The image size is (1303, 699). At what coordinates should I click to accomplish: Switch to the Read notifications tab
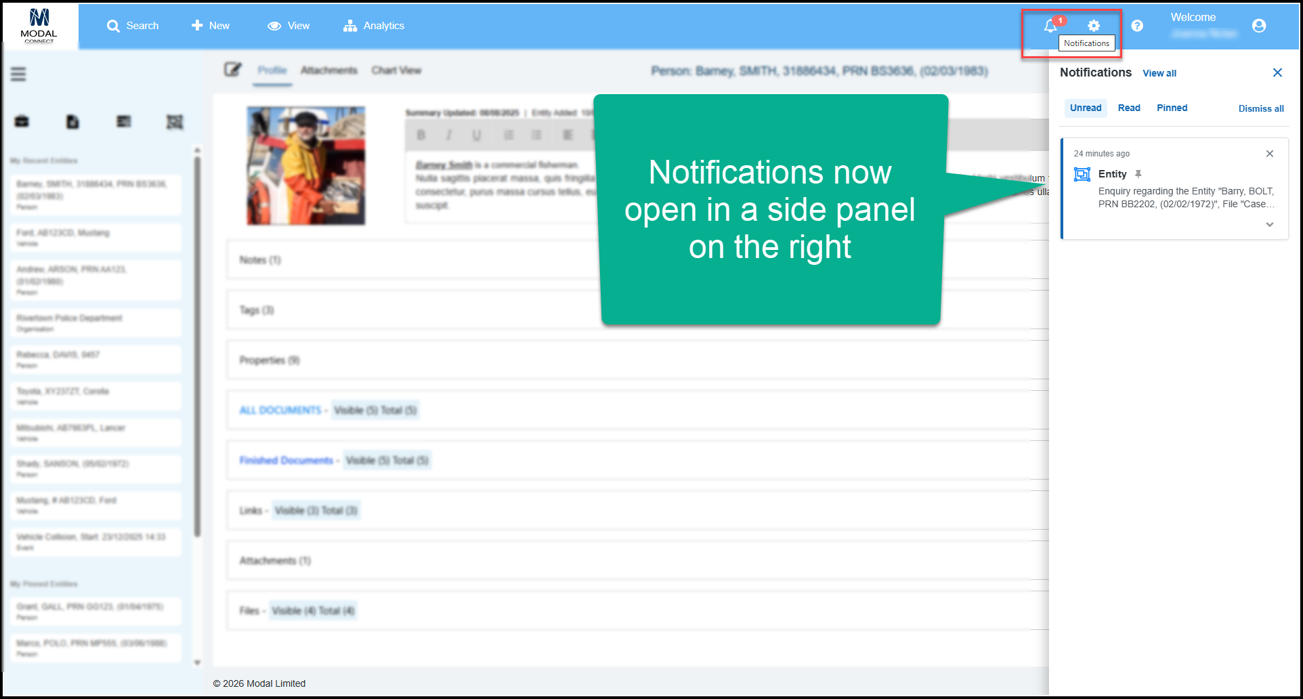[x=1129, y=108]
